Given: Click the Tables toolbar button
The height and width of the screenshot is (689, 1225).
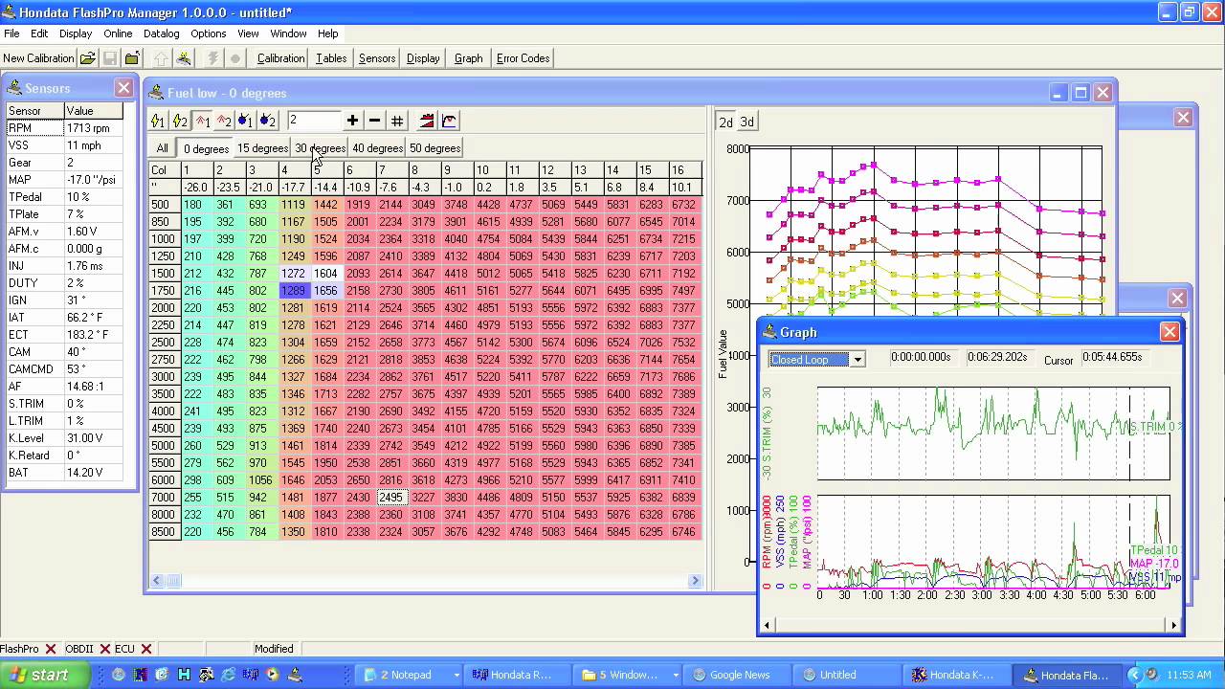Looking at the screenshot, I should pyautogui.click(x=331, y=58).
